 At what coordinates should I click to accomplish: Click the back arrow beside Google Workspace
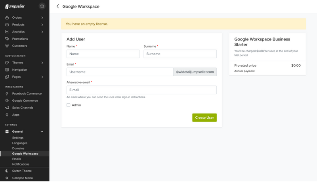(x=58, y=6)
